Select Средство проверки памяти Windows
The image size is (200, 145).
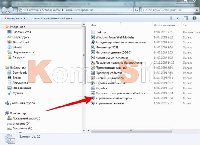pos(120,93)
